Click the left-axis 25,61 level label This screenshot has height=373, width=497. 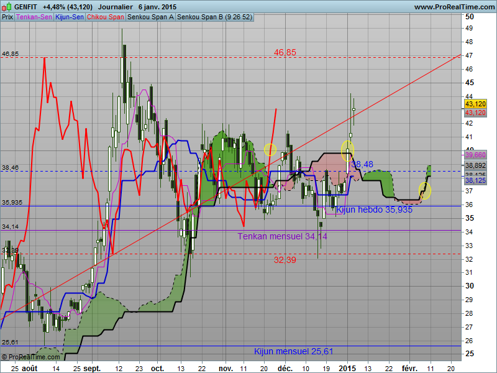[10, 343]
